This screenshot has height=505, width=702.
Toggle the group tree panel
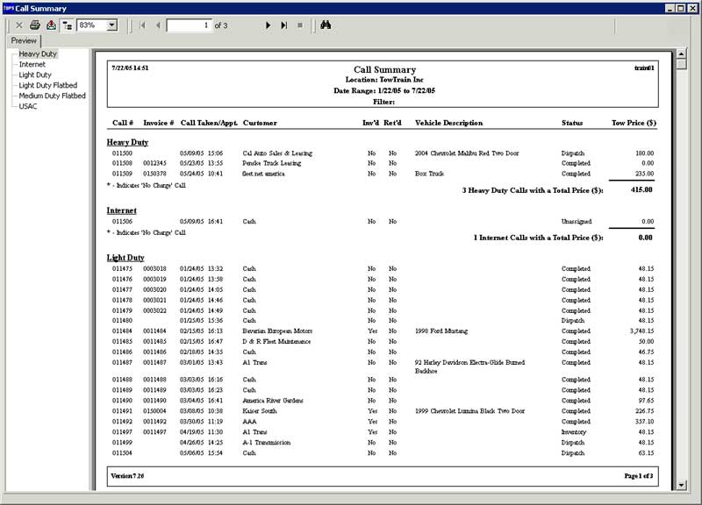click(68, 25)
